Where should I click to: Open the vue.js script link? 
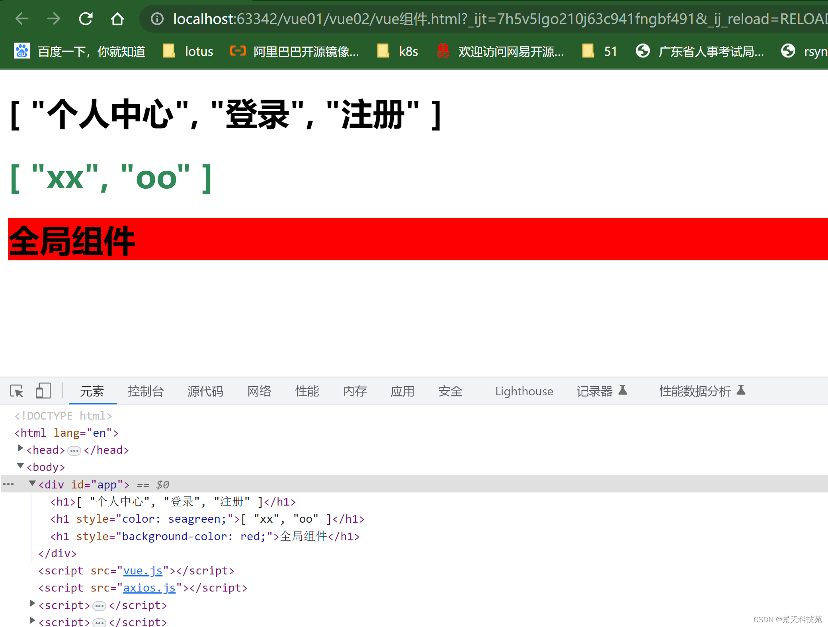pyautogui.click(x=143, y=570)
